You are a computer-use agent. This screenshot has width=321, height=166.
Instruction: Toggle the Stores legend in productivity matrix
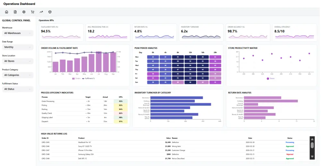tap(271, 78)
